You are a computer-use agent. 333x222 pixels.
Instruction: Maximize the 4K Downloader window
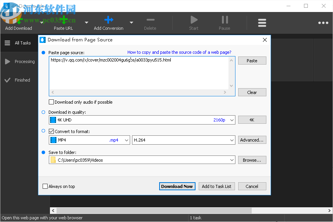[x=306, y=6]
